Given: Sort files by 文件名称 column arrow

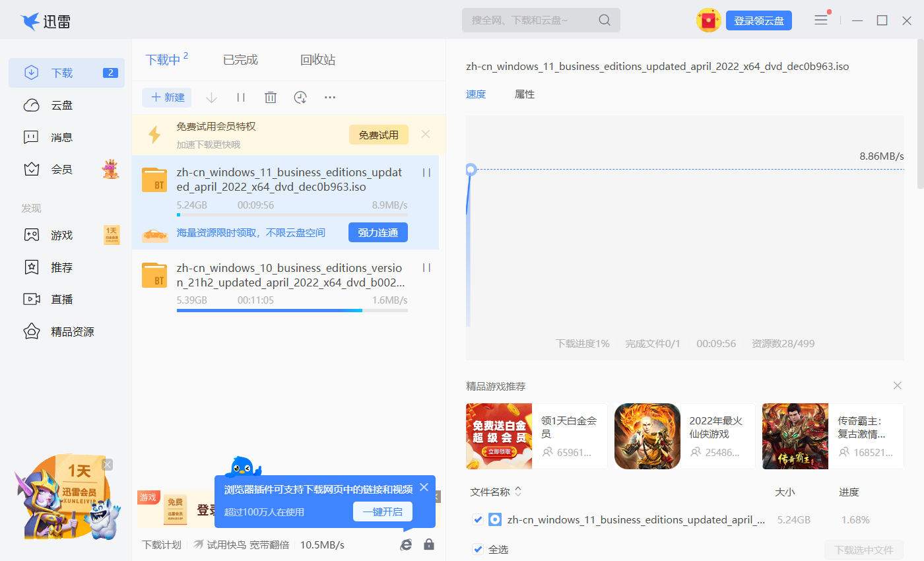Looking at the screenshot, I should point(518,492).
